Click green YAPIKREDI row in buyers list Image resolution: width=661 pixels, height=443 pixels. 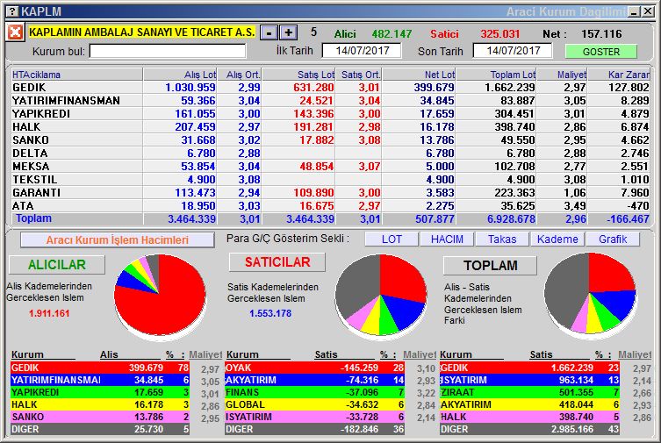coord(100,392)
